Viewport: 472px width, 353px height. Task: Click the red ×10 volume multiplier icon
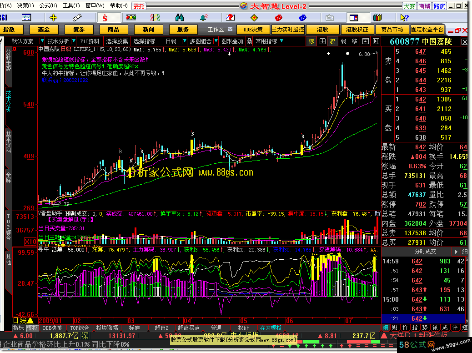30,242
